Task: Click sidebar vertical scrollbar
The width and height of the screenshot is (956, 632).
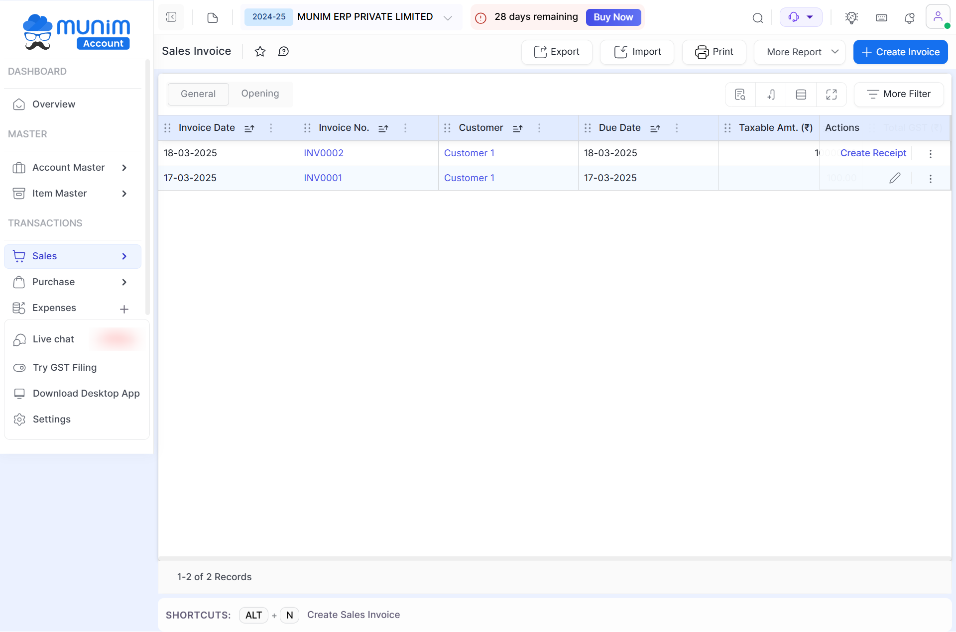Action: tap(147, 187)
